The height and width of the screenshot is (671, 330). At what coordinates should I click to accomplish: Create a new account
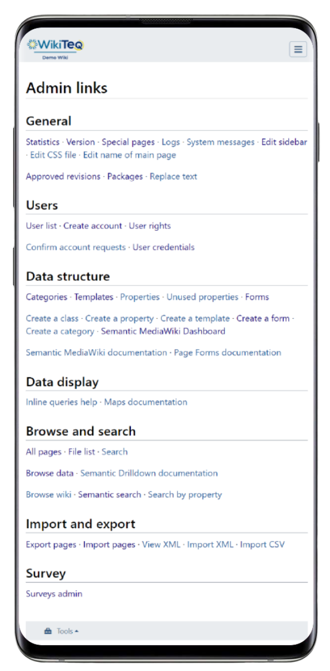(91, 226)
